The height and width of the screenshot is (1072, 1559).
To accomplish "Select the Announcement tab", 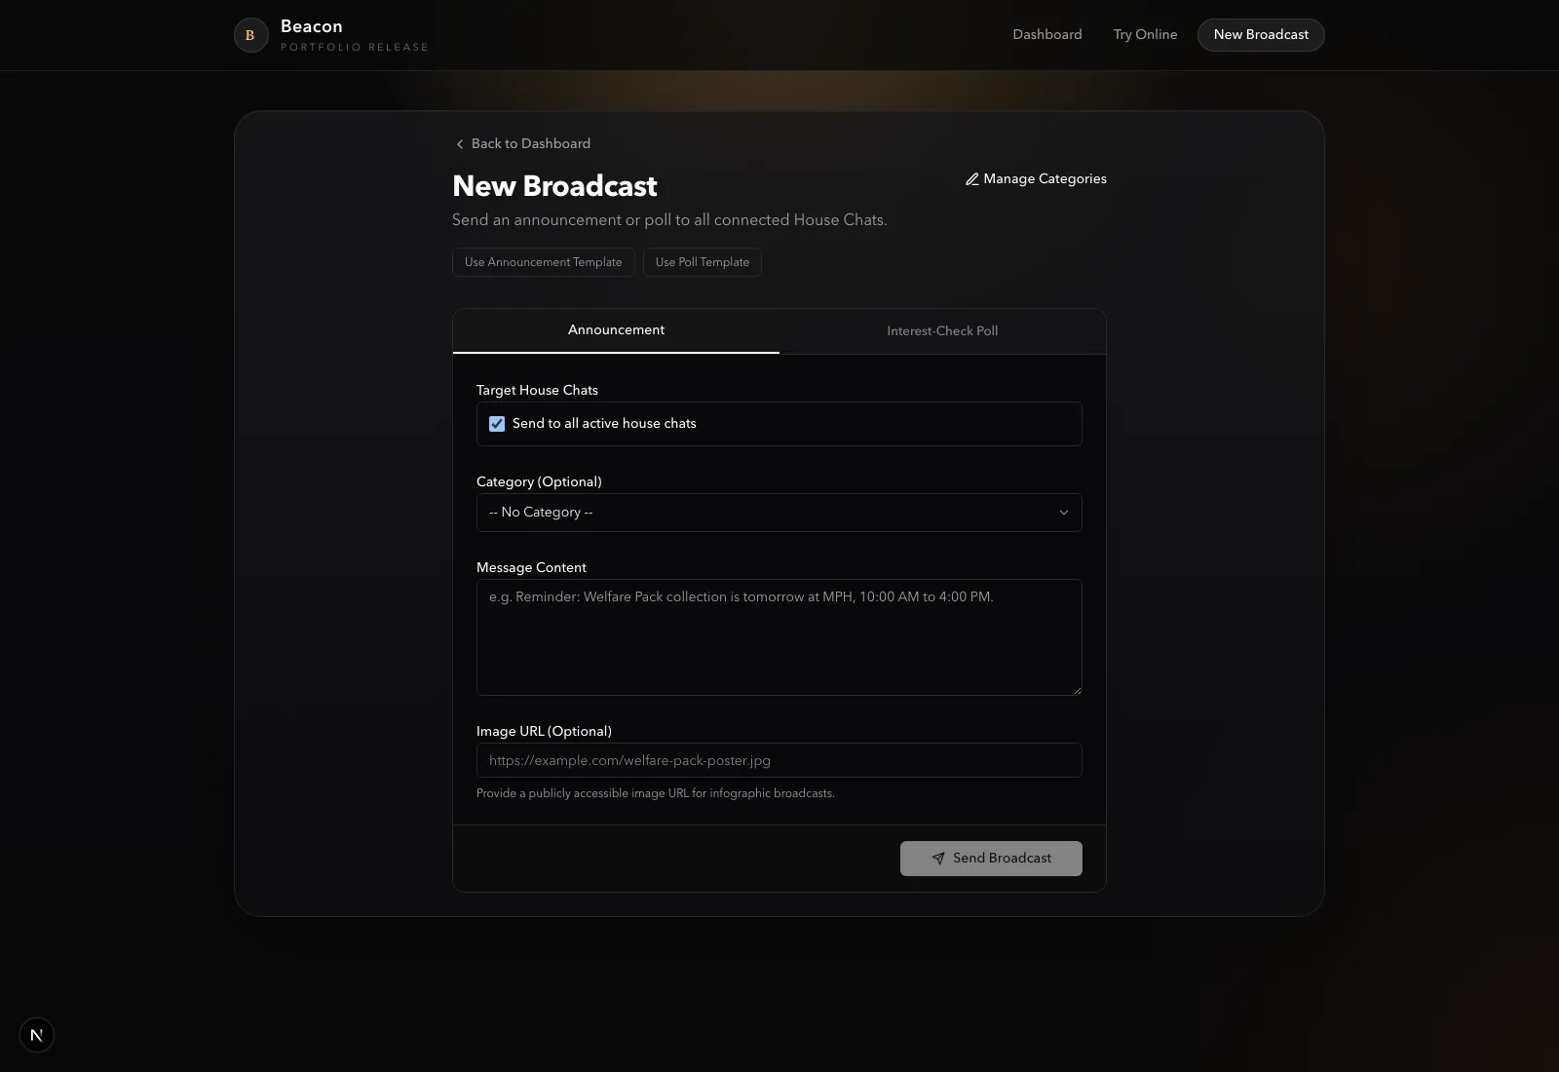I will (x=616, y=330).
